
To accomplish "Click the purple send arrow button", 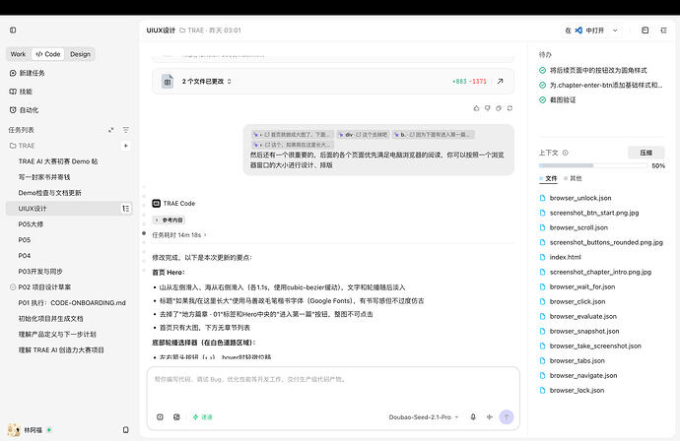I will pyautogui.click(x=507, y=416).
